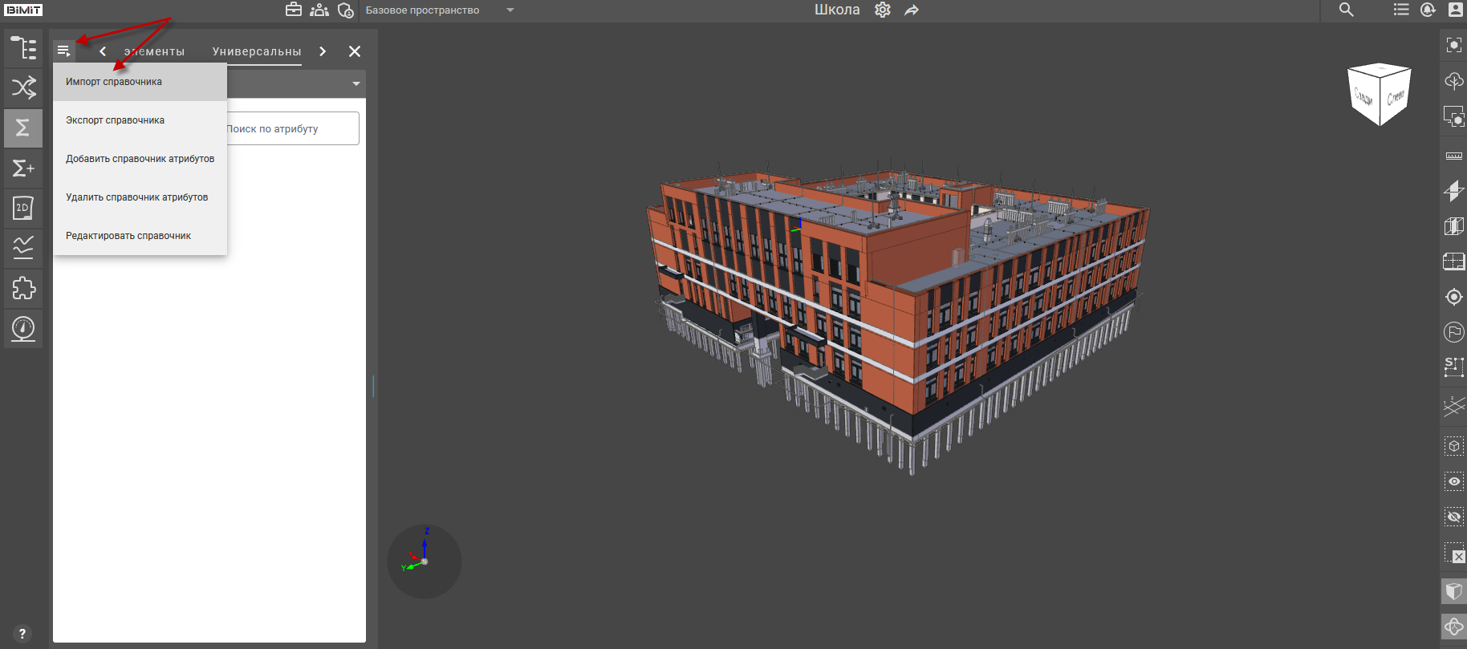Select Удалить справочник атрибутов menu item

tap(140, 197)
